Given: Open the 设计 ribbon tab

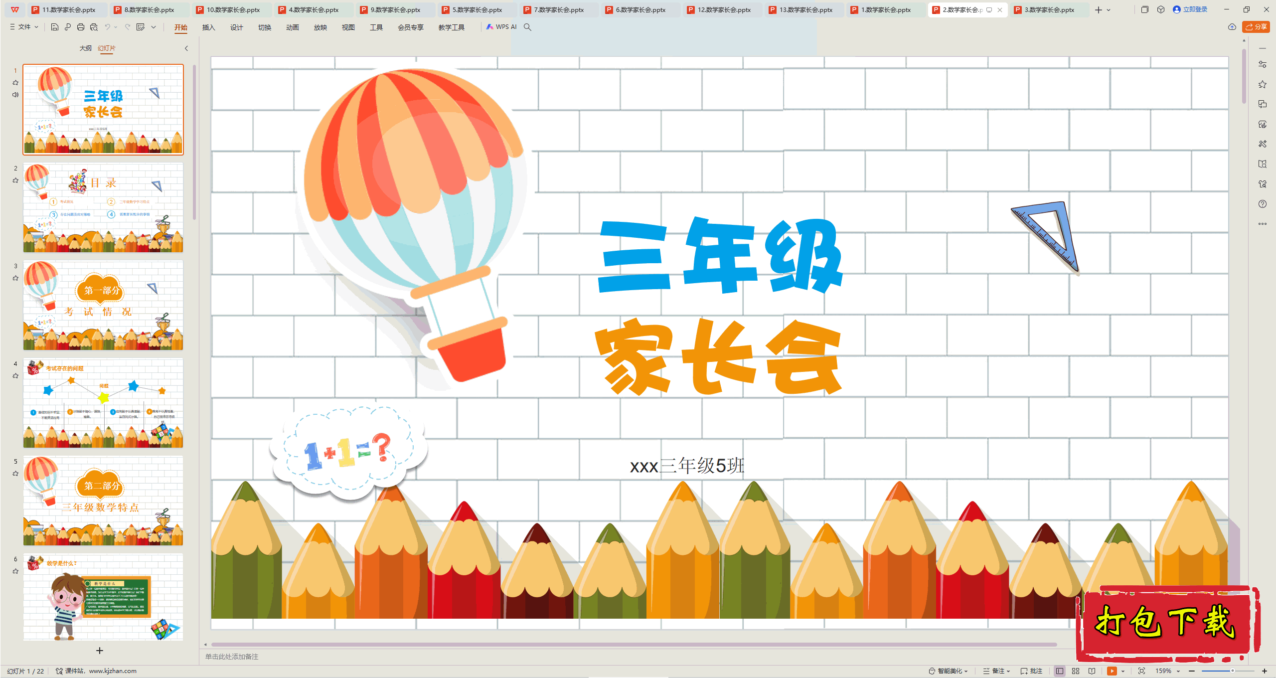Looking at the screenshot, I should 236,27.
